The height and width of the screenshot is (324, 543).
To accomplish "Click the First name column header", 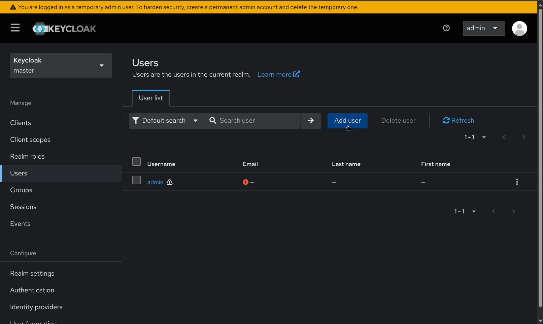I will 436,164.
